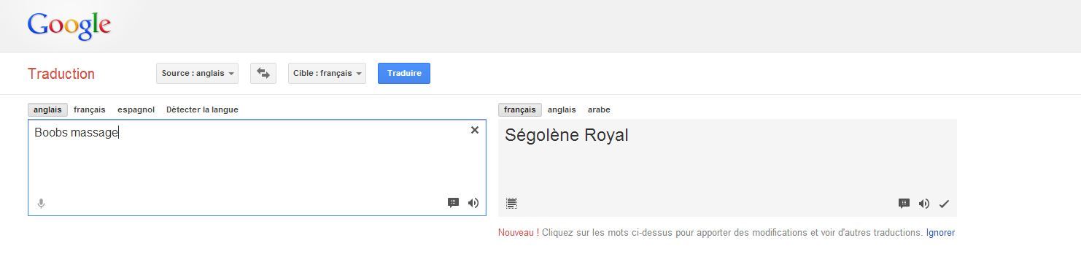Select français as source language

90,109
